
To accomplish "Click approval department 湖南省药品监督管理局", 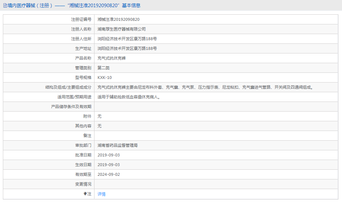I will [x=118, y=145].
